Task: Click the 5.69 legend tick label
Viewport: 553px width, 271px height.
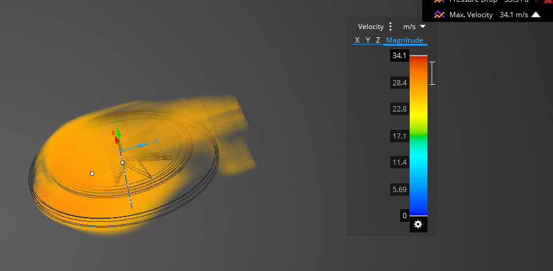Action: tap(400, 189)
